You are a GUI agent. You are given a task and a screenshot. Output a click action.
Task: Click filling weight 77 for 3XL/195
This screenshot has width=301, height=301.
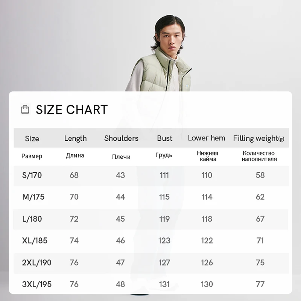pyautogui.click(x=260, y=284)
